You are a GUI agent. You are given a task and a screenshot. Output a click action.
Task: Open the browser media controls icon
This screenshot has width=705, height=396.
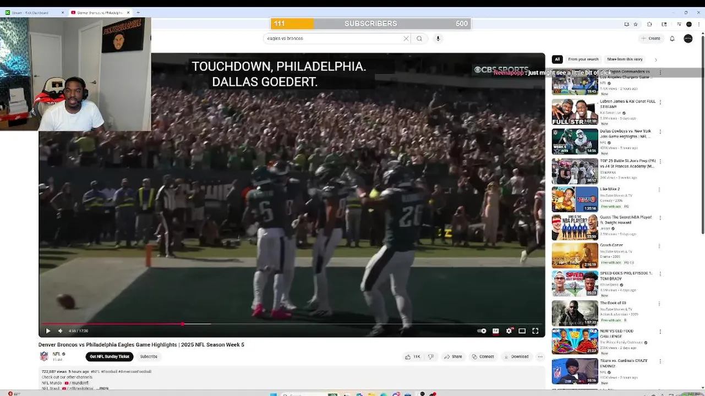coord(679,24)
